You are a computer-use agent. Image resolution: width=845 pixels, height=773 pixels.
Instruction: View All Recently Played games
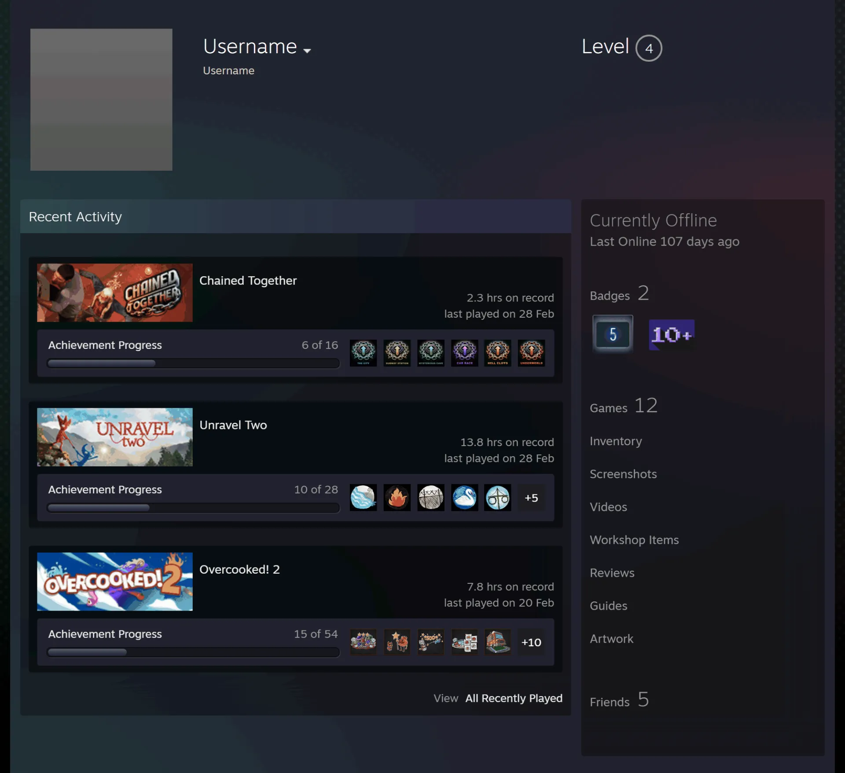(514, 698)
